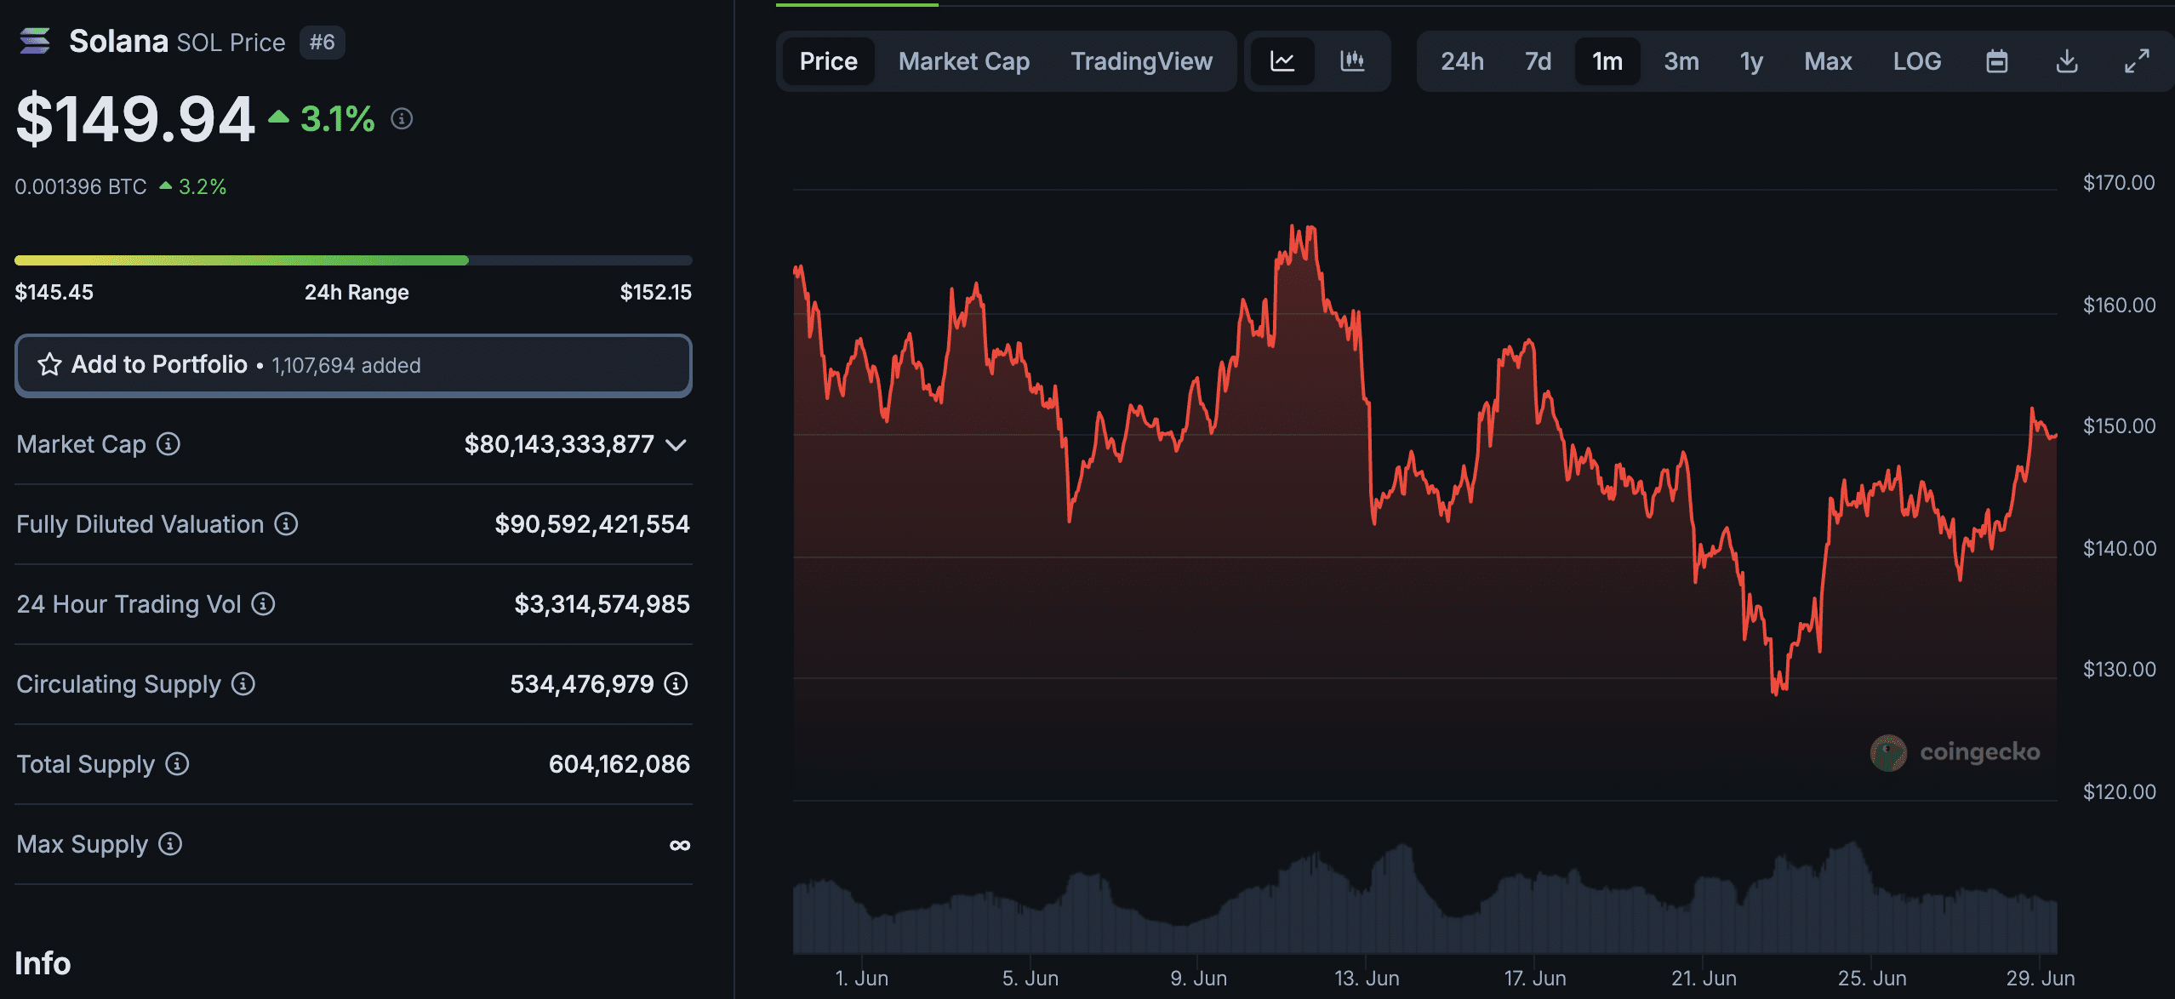Expand the Market Cap value chevron
This screenshot has width=2175, height=999.
pyautogui.click(x=676, y=444)
